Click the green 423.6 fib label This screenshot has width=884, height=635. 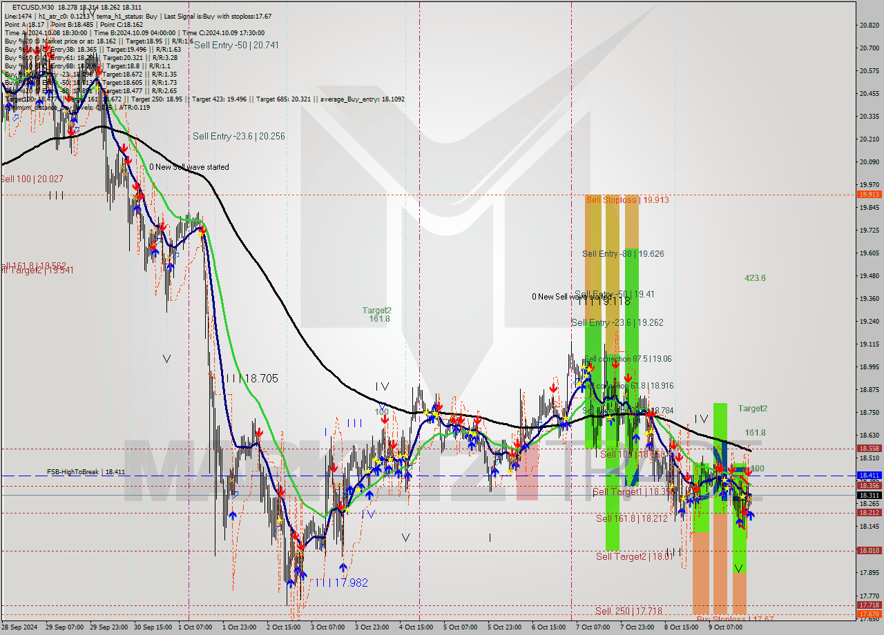pyautogui.click(x=755, y=278)
